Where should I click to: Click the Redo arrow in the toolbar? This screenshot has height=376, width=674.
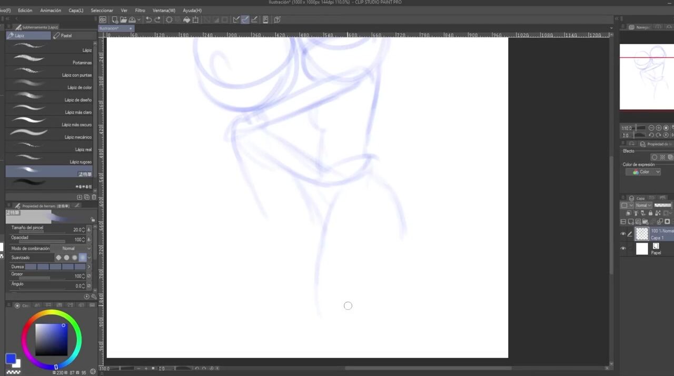point(157,20)
